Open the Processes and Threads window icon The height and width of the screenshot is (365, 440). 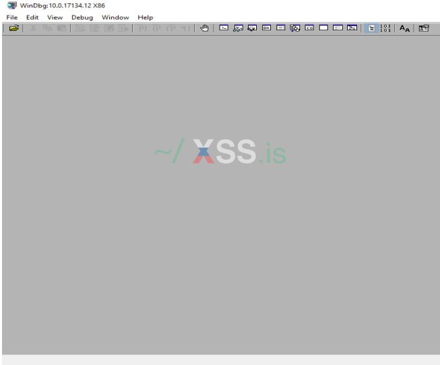338,28
